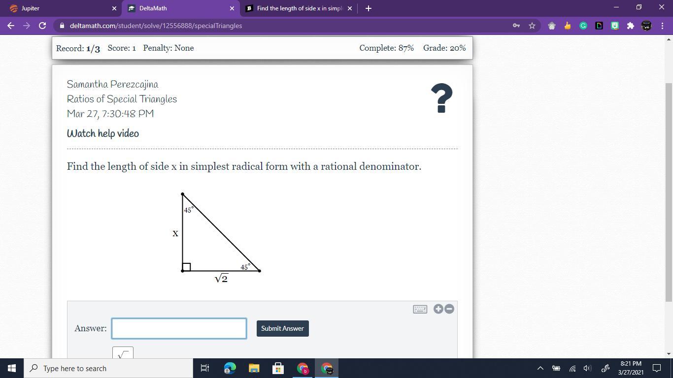This screenshot has width=673, height=378.
Task: Click the plus zoom-in icon
Action: click(x=438, y=309)
